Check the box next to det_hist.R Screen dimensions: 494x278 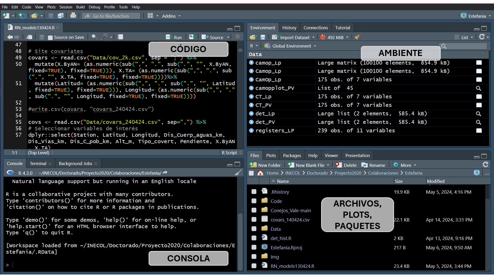click(254, 238)
